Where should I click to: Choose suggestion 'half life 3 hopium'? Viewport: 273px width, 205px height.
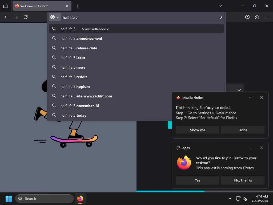[136, 86]
